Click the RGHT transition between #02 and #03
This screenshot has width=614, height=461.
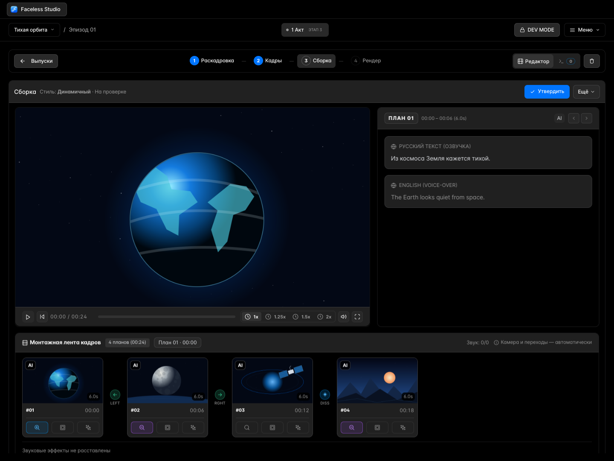click(x=220, y=397)
